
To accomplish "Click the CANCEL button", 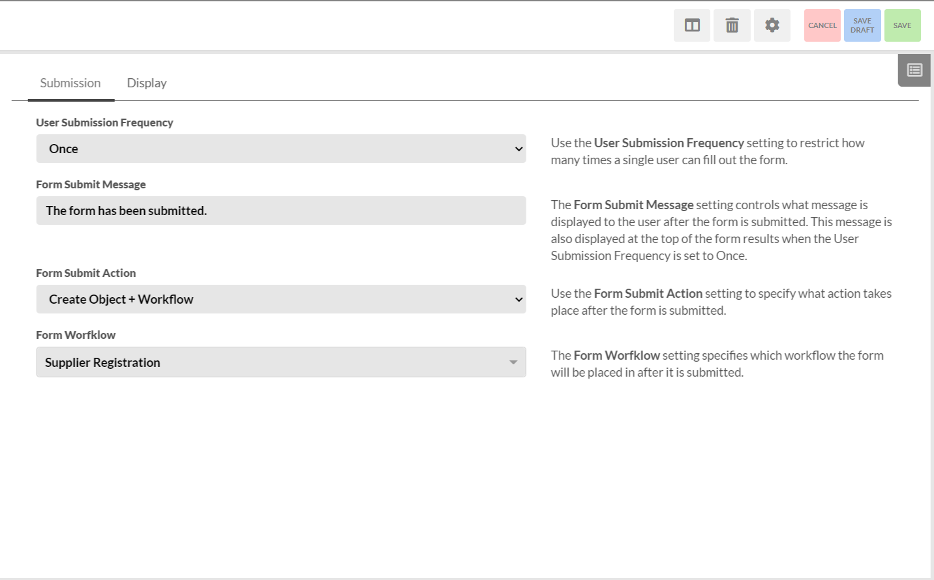I will (822, 25).
